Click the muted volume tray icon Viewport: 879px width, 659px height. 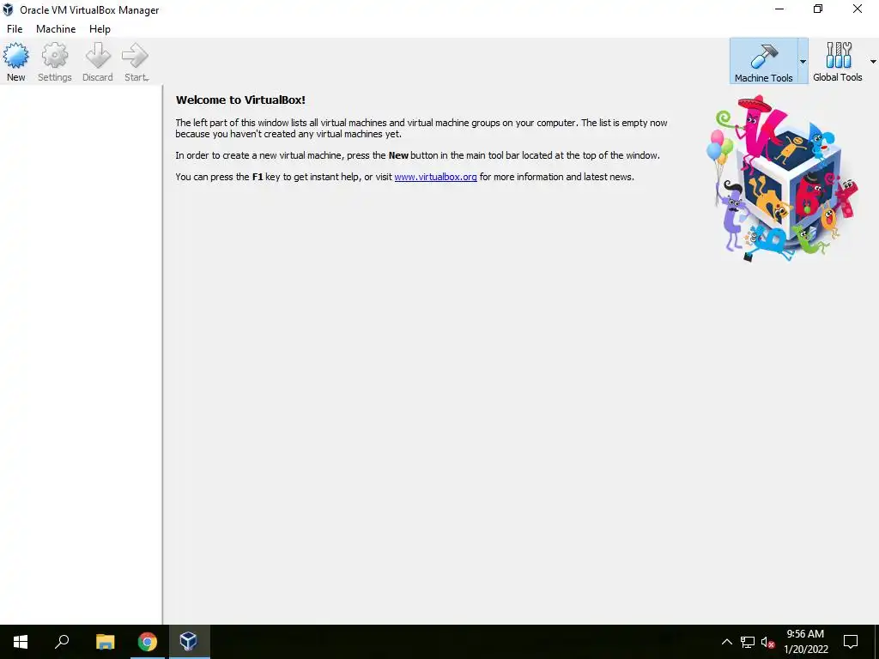767,642
